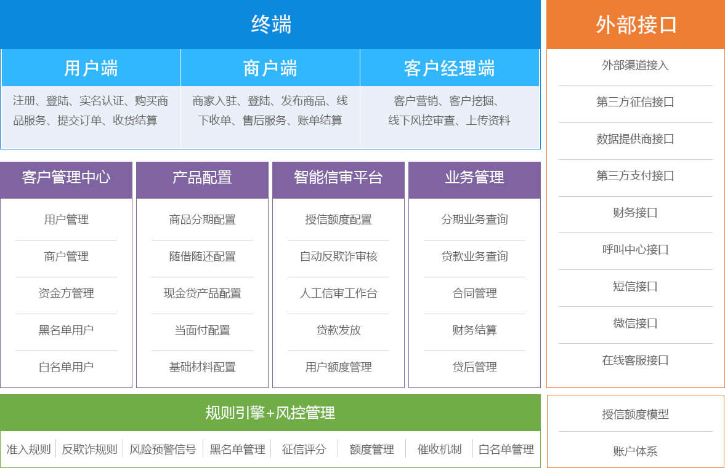Open the 客户经理端 section header
This screenshot has height=468, width=725.
click(x=449, y=68)
